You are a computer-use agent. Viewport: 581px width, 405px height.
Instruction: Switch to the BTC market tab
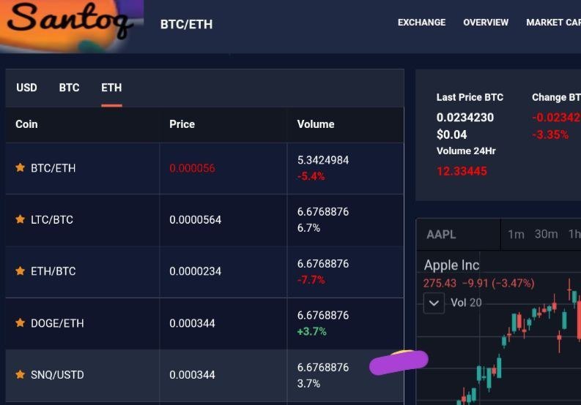pos(69,88)
